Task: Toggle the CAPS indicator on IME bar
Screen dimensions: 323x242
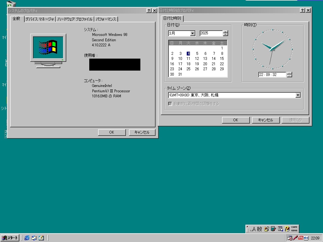Action: tap(294, 227)
